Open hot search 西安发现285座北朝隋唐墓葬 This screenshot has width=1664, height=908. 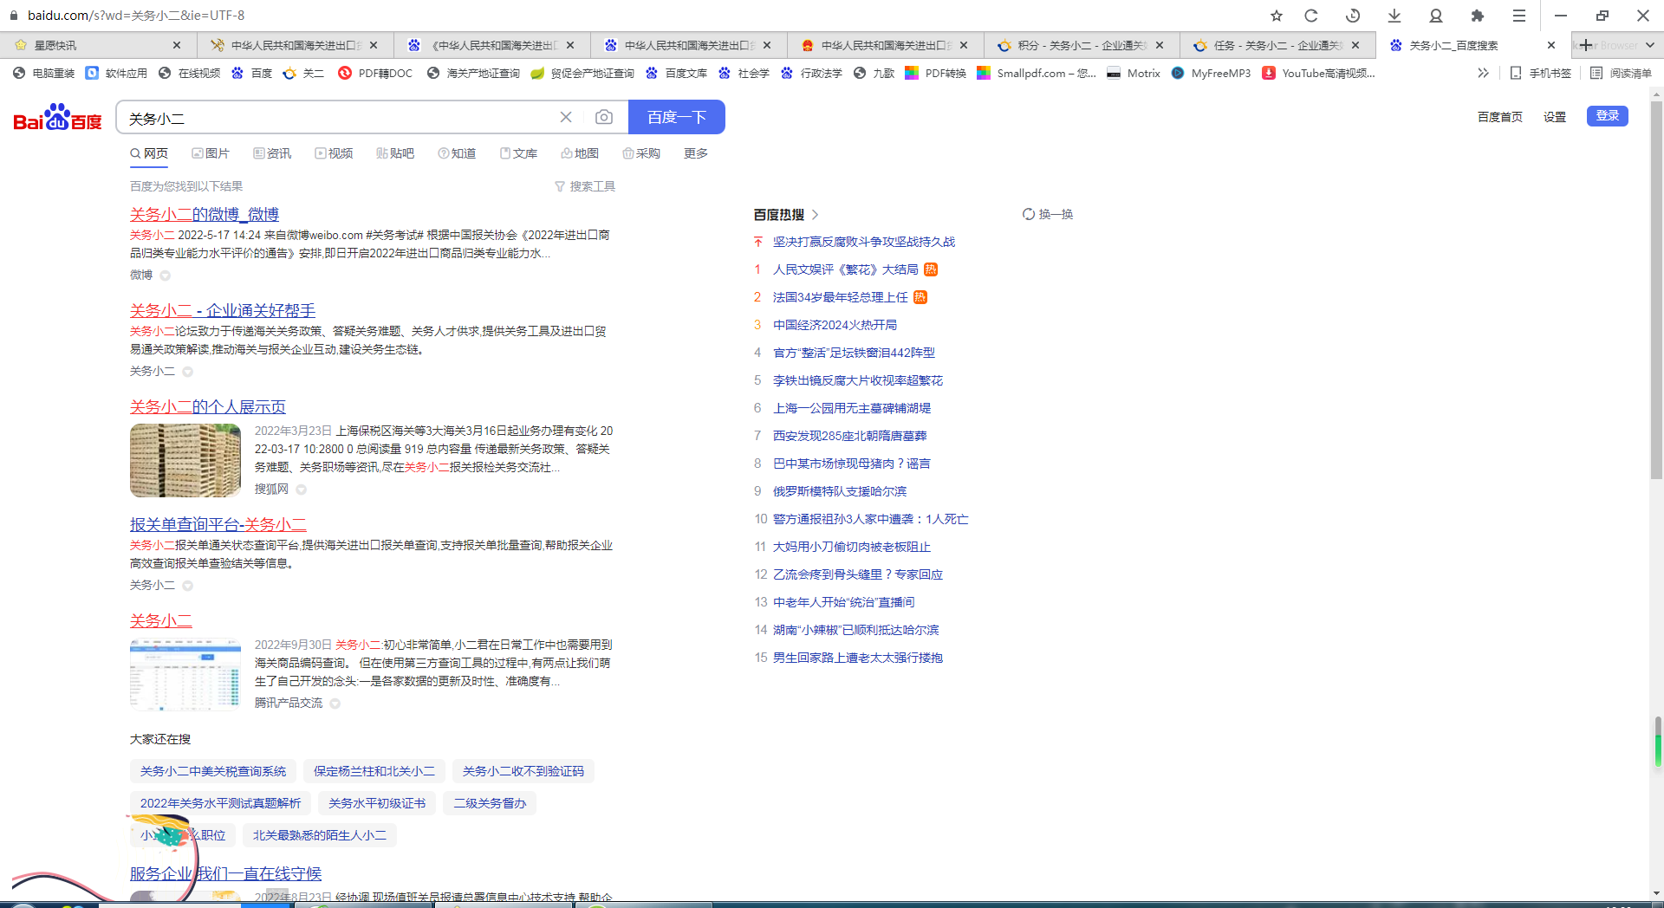click(x=849, y=436)
